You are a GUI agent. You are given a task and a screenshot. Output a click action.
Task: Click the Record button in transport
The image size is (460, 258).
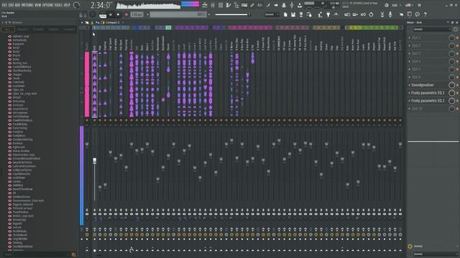click(x=126, y=14)
